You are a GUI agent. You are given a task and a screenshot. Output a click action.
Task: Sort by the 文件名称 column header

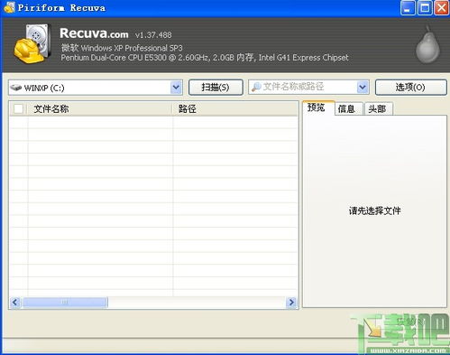(99, 108)
